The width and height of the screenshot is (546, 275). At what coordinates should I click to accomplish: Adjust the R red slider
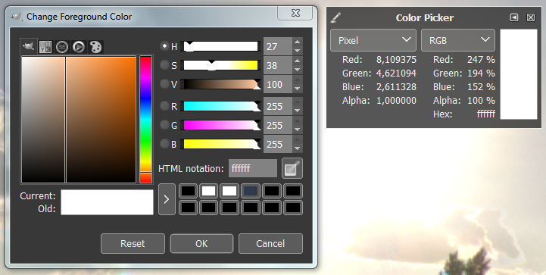[x=221, y=106]
